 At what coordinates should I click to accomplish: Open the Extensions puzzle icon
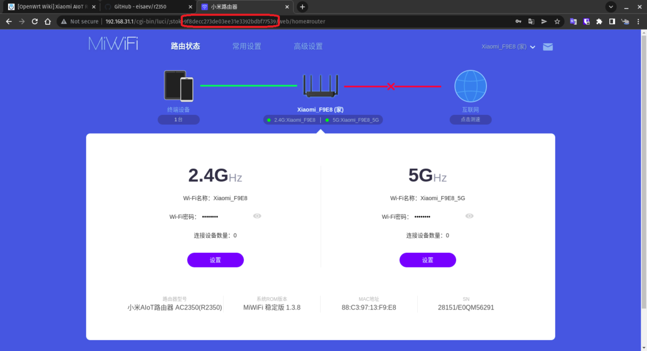pyautogui.click(x=599, y=22)
